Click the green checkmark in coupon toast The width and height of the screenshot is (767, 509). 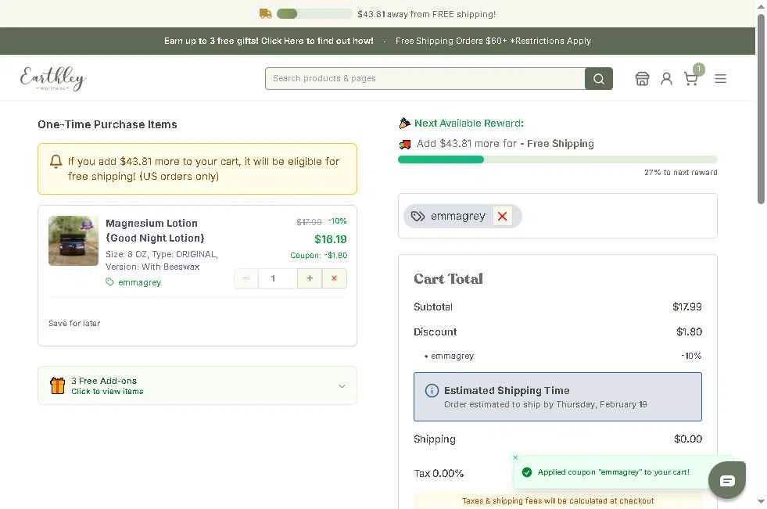coord(527,471)
